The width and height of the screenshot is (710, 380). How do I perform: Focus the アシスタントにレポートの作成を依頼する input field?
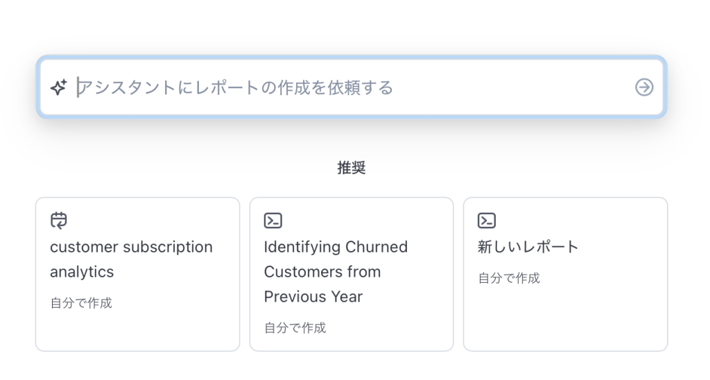(x=352, y=87)
